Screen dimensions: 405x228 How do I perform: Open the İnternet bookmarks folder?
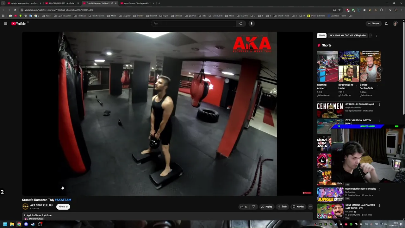(x=151, y=16)
